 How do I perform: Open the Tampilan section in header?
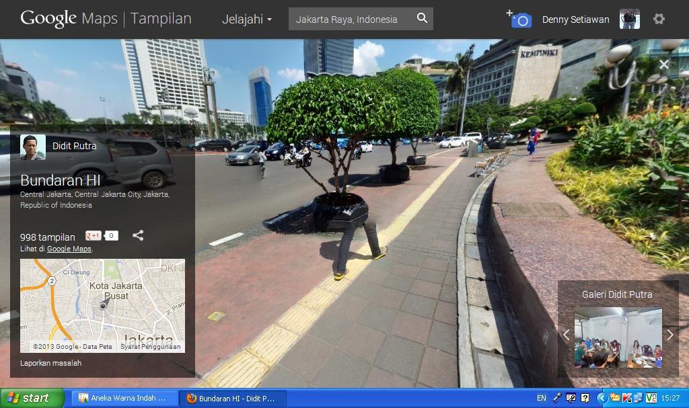(x=161, y=19)
